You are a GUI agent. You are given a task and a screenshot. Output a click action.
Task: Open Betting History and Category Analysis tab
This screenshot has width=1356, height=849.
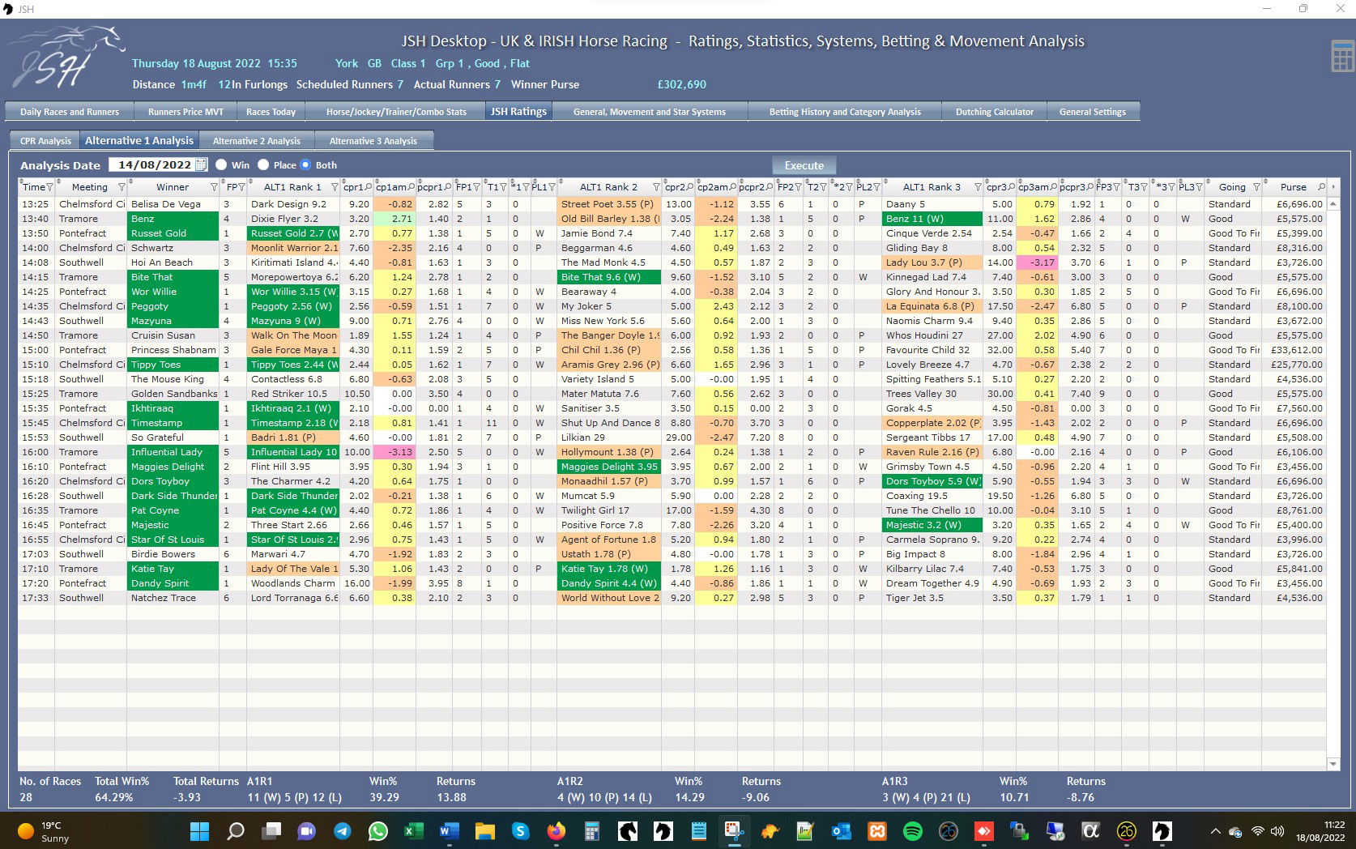tap(845, 112)
